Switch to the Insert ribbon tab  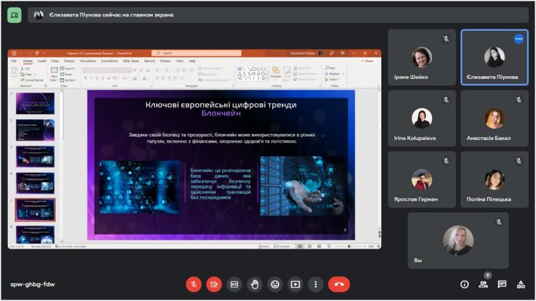point(42,61)
